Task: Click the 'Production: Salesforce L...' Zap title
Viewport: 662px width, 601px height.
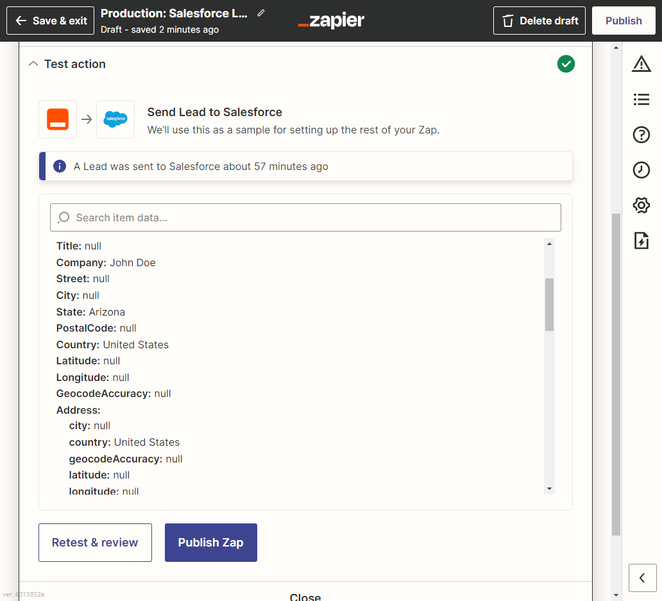Action: point(174,13)
